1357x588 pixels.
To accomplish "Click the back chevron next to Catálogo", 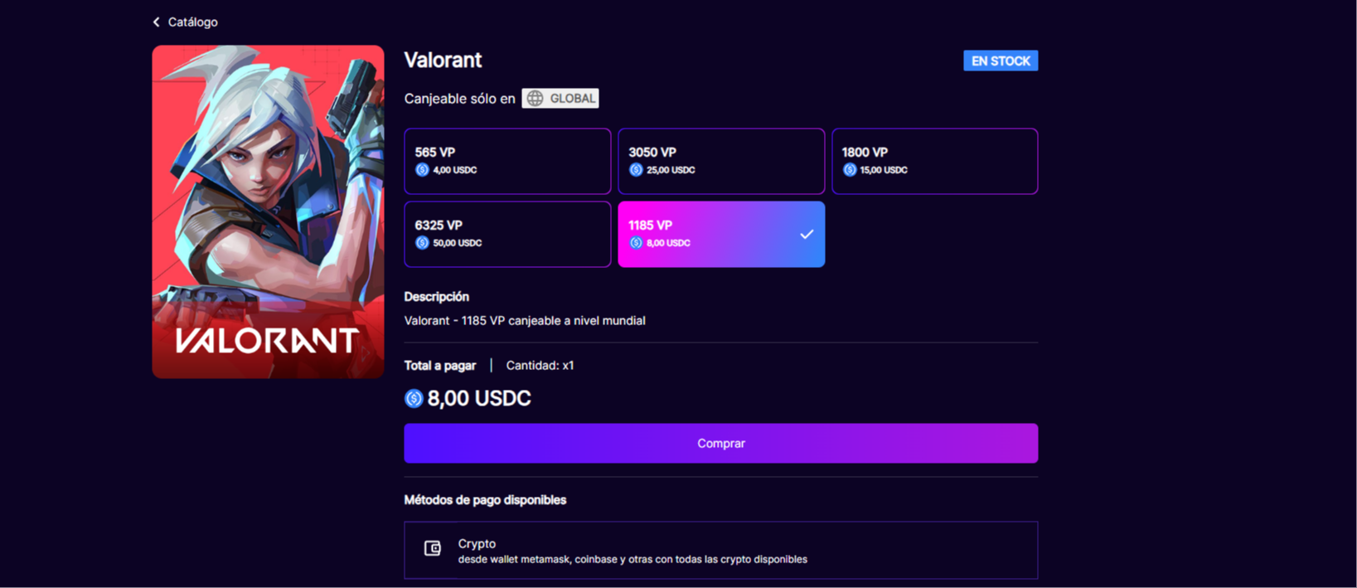I will click(x=156, y=22).
